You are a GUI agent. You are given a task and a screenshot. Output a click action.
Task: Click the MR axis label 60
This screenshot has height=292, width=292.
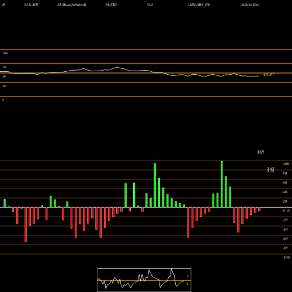(x=284, y=183)
